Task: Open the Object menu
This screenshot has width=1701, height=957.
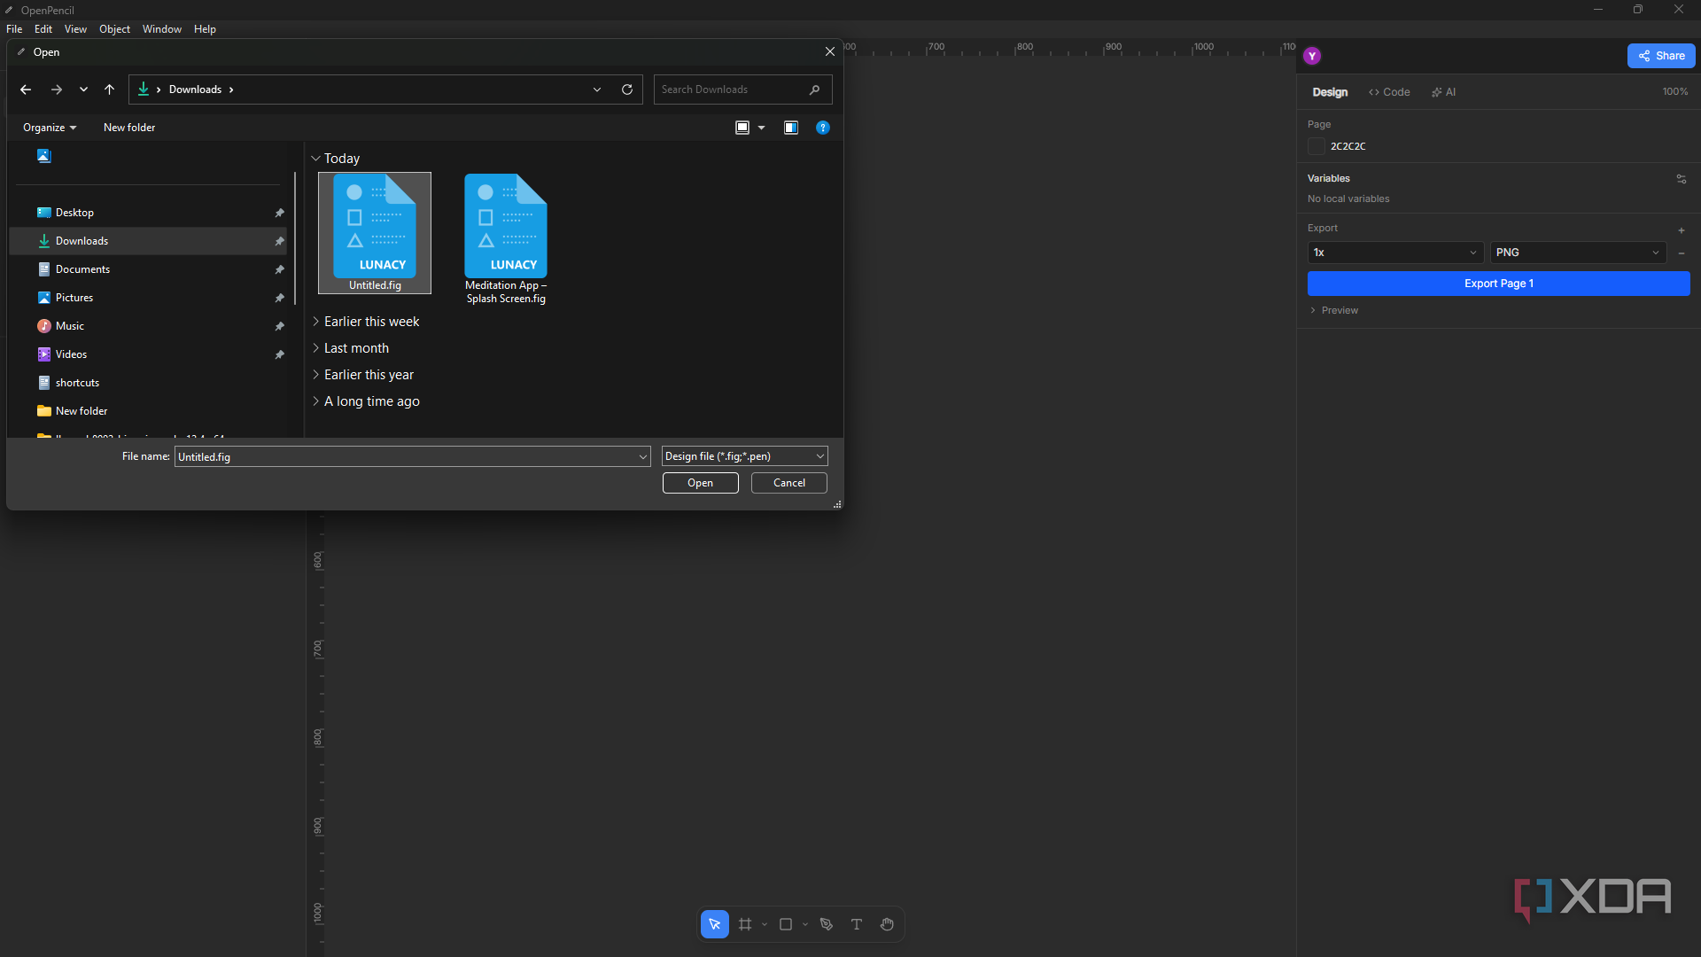Action: (114, 29)
